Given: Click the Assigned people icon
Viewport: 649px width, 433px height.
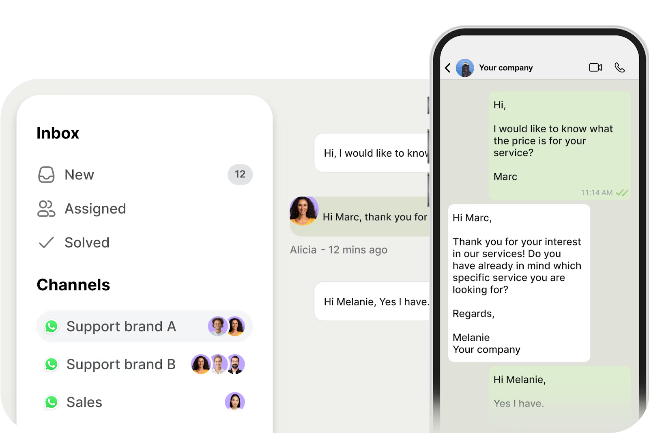Looking at the screenshot, I should (x=46, y=209).
